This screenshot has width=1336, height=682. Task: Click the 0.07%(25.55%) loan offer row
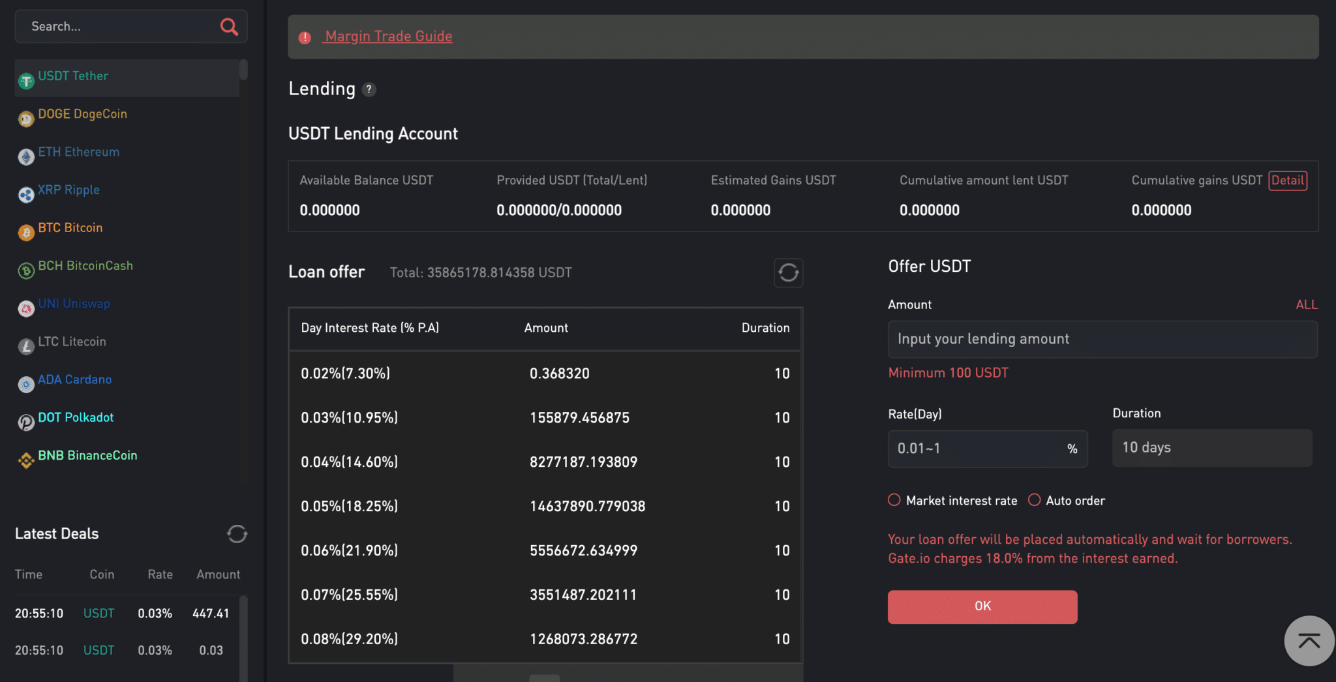click(x=545, y=595)
